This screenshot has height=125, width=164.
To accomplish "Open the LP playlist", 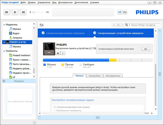I will (x=14, y=77).
